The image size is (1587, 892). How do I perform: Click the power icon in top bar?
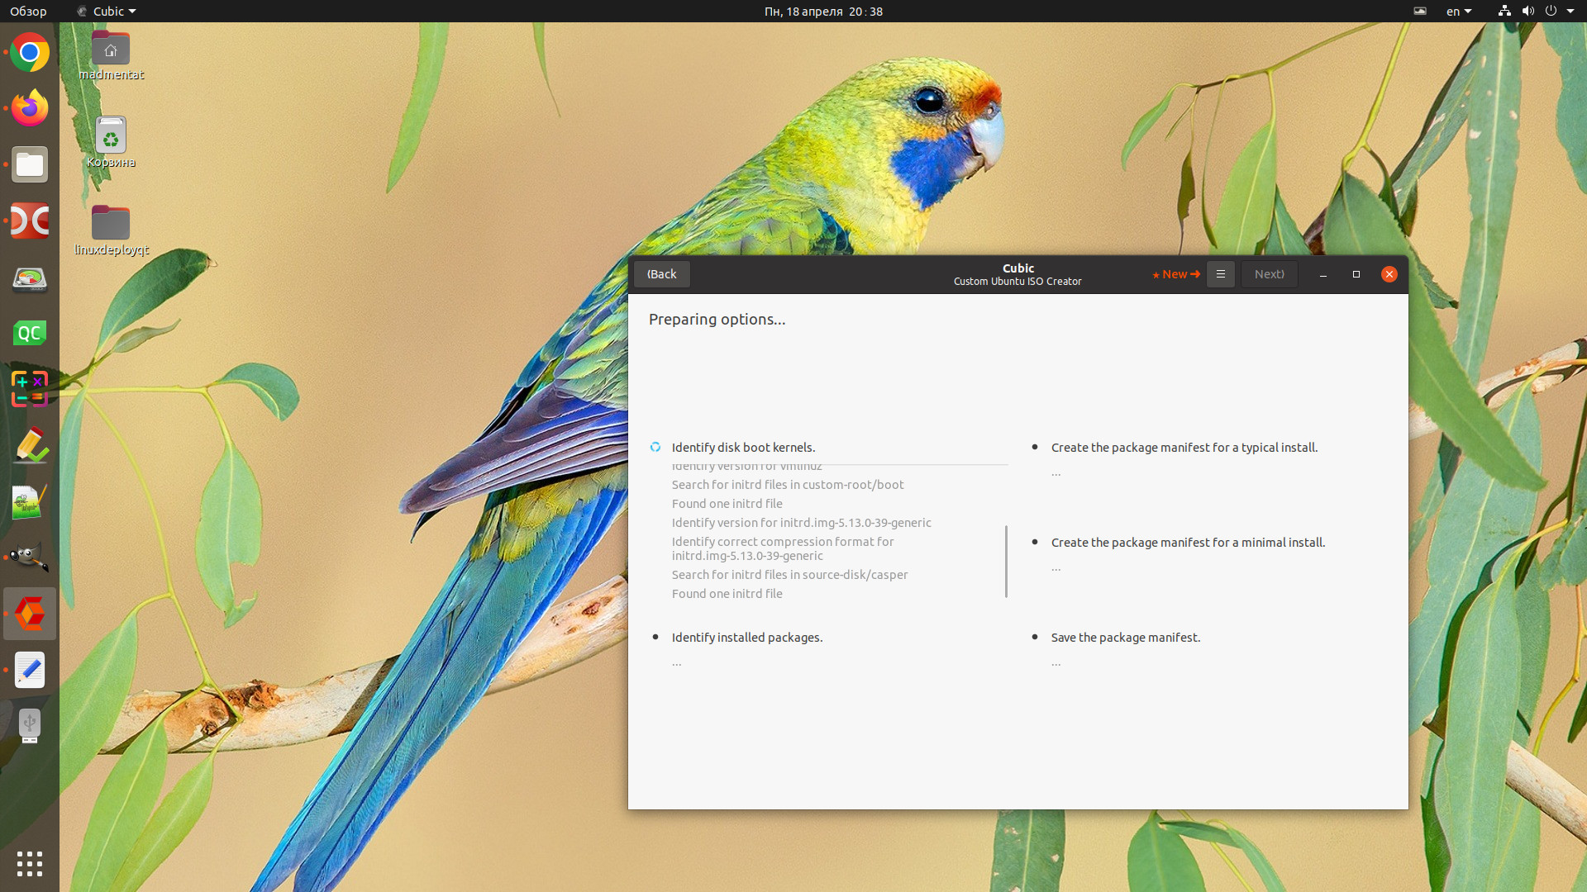tap(1551, 11)
